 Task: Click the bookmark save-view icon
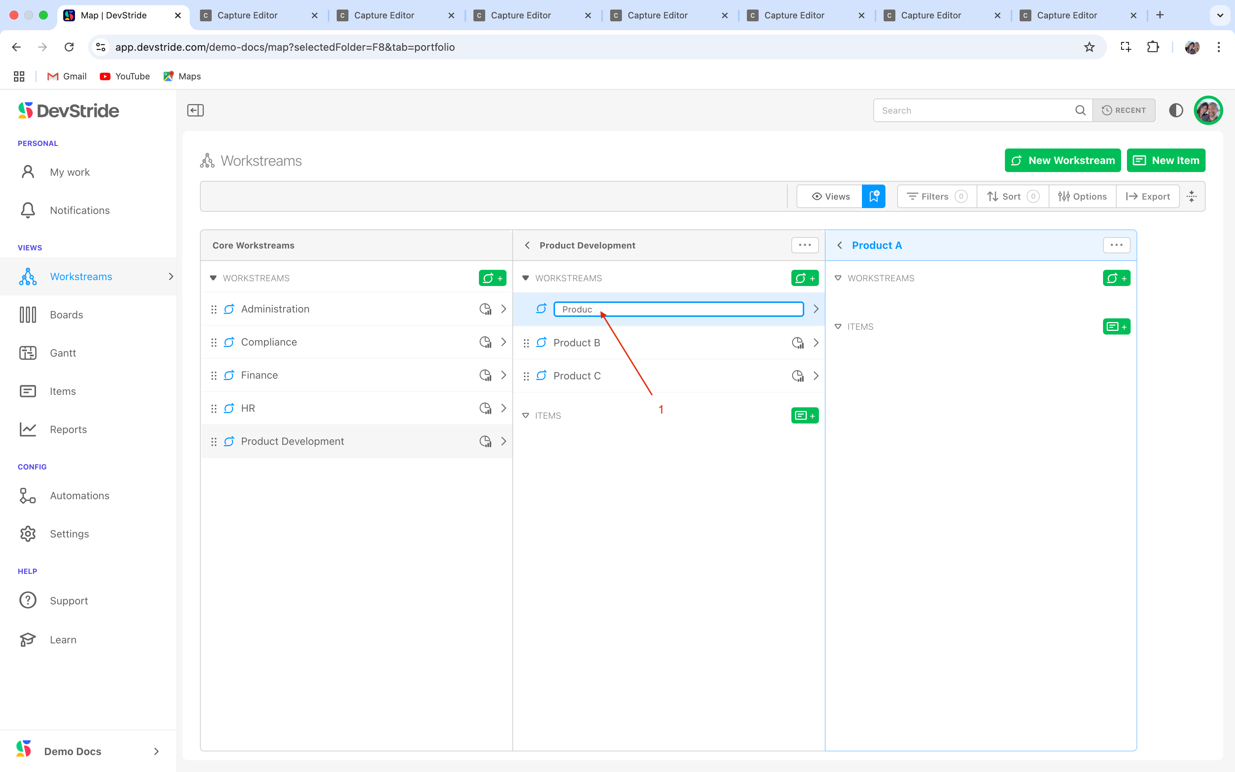[x=873, y=197]
